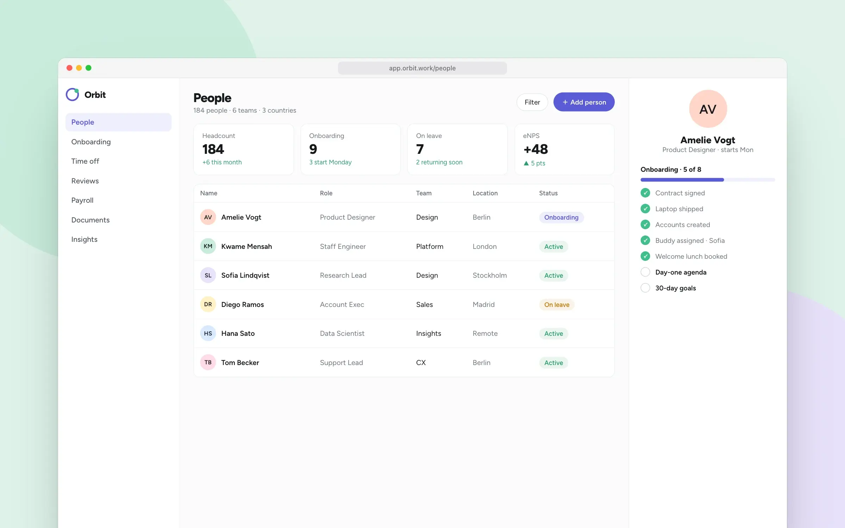Click the name Tom Becker
845x528 pixels.
240,363
